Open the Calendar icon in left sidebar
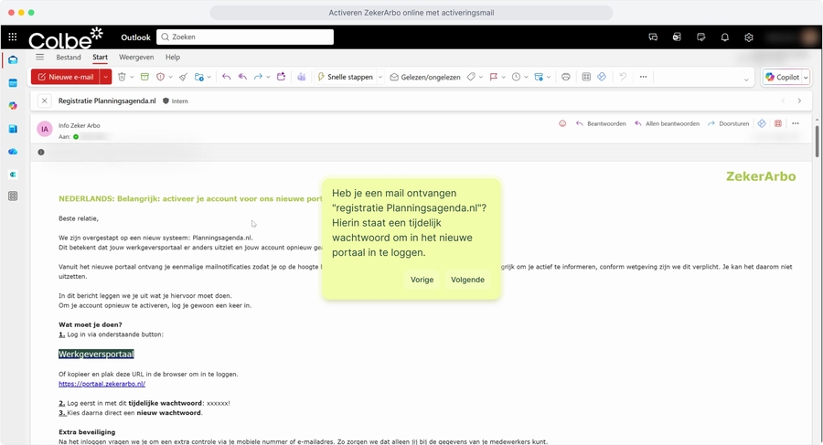The height and width of the screenshot is (445, 823). [x=13, y=83]
